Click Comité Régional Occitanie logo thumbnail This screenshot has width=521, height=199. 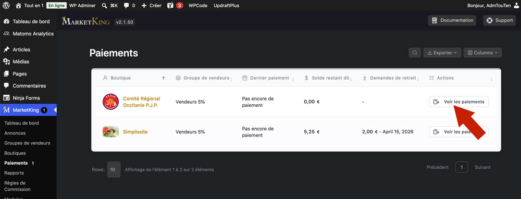(110, 102)
